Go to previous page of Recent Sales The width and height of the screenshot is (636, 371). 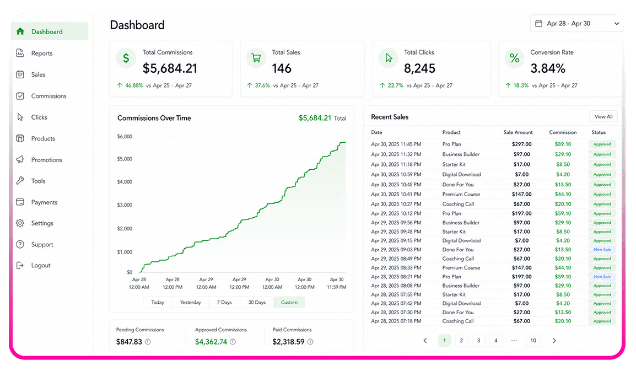point(425,341)
